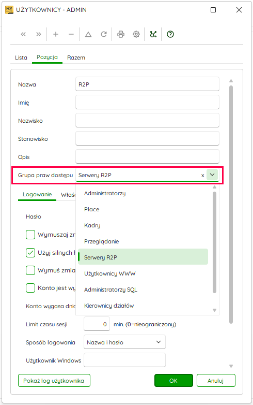Open the Logowanie sub-tab
253x405 pixels.
click(x=37, y=195)
